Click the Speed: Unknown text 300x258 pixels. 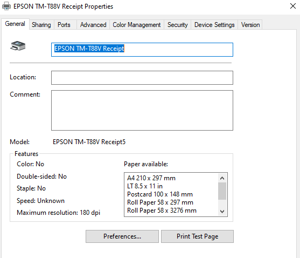[x=40, y=201]
